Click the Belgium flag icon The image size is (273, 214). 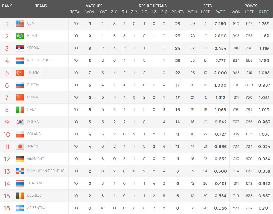pyautogui.click(x=20, y=195)
